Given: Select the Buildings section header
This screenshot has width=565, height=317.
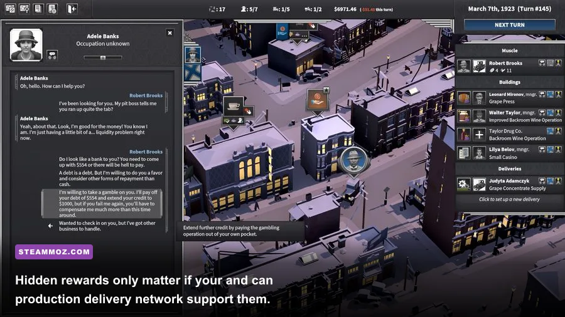Looking at the screenshot, I should point(510,82).
